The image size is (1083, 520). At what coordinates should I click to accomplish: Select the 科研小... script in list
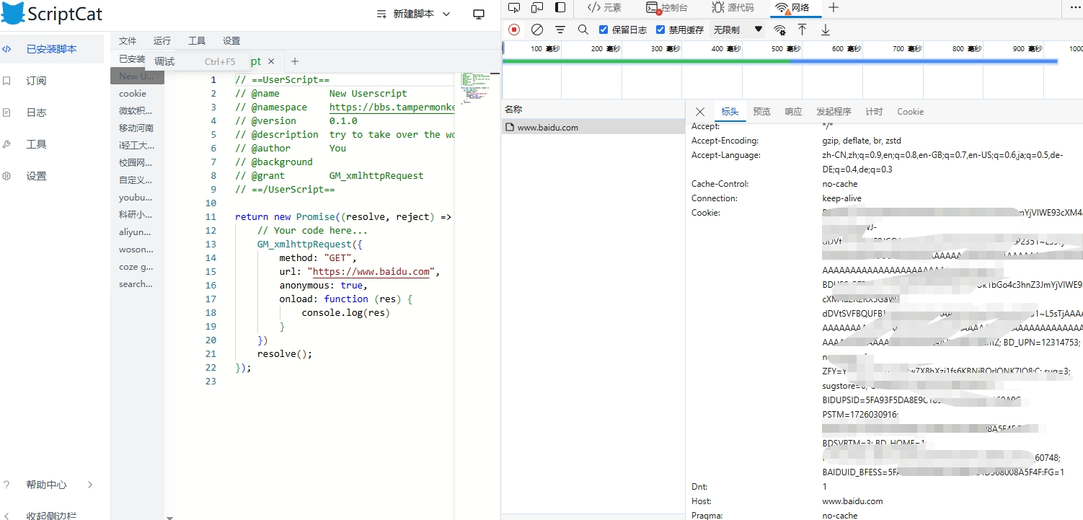coord(137,214)
